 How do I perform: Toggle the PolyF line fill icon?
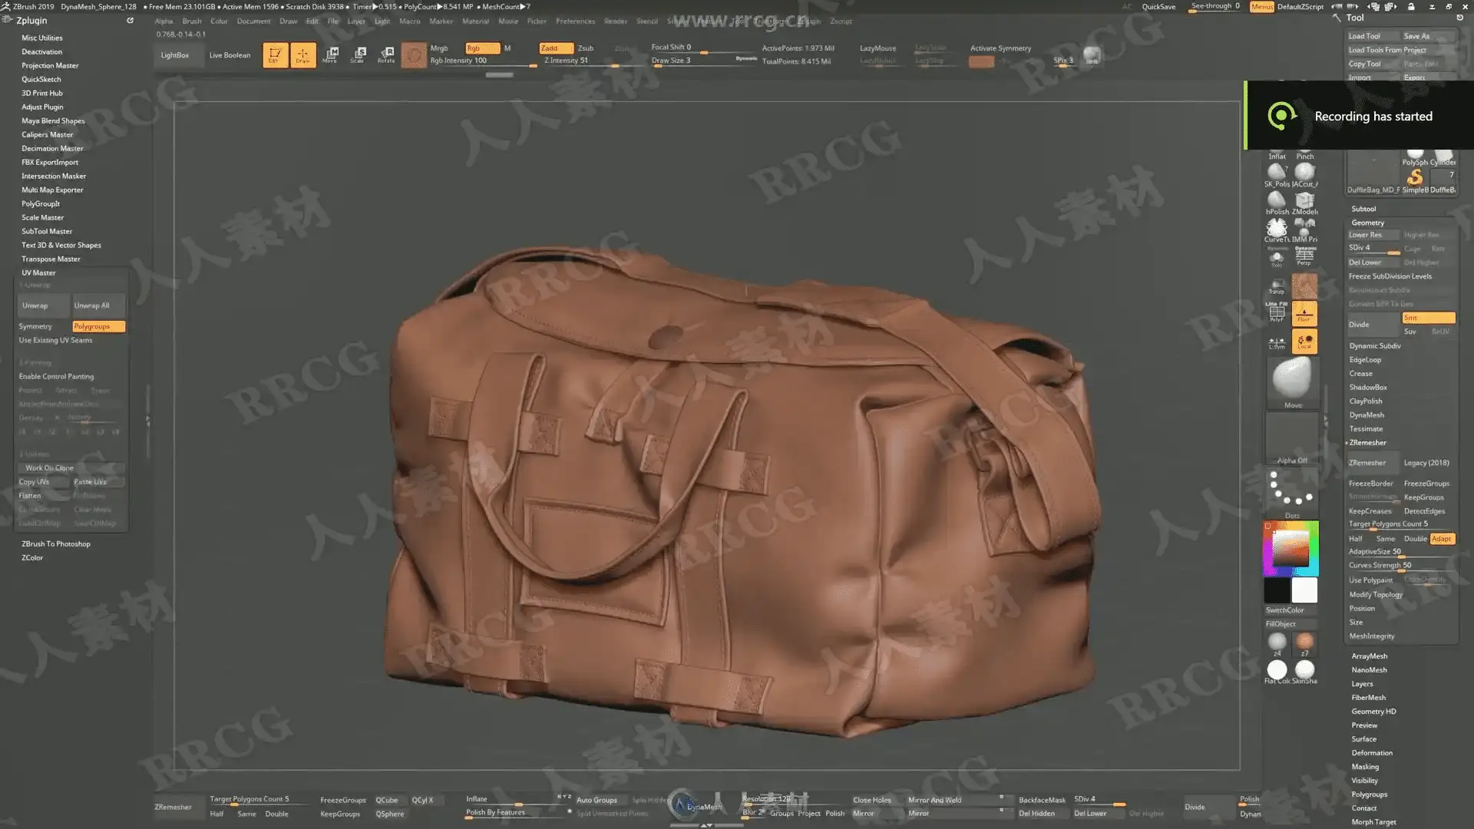click(x=1277, y=312)
